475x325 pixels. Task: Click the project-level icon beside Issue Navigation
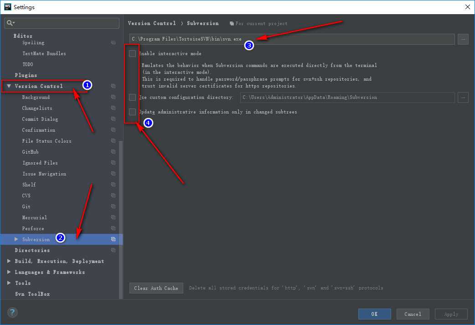[114, 174]
